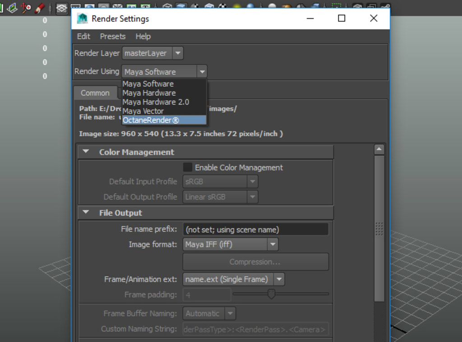Click the scrollbar up arrow
The image size is (462, 342).
pyautogui.click(x=379, y=149)
